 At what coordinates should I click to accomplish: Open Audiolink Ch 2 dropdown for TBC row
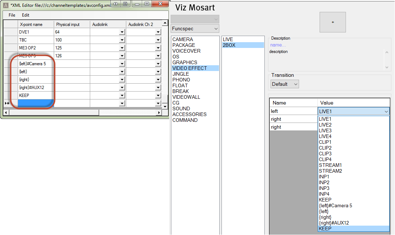tap(158, 40)
